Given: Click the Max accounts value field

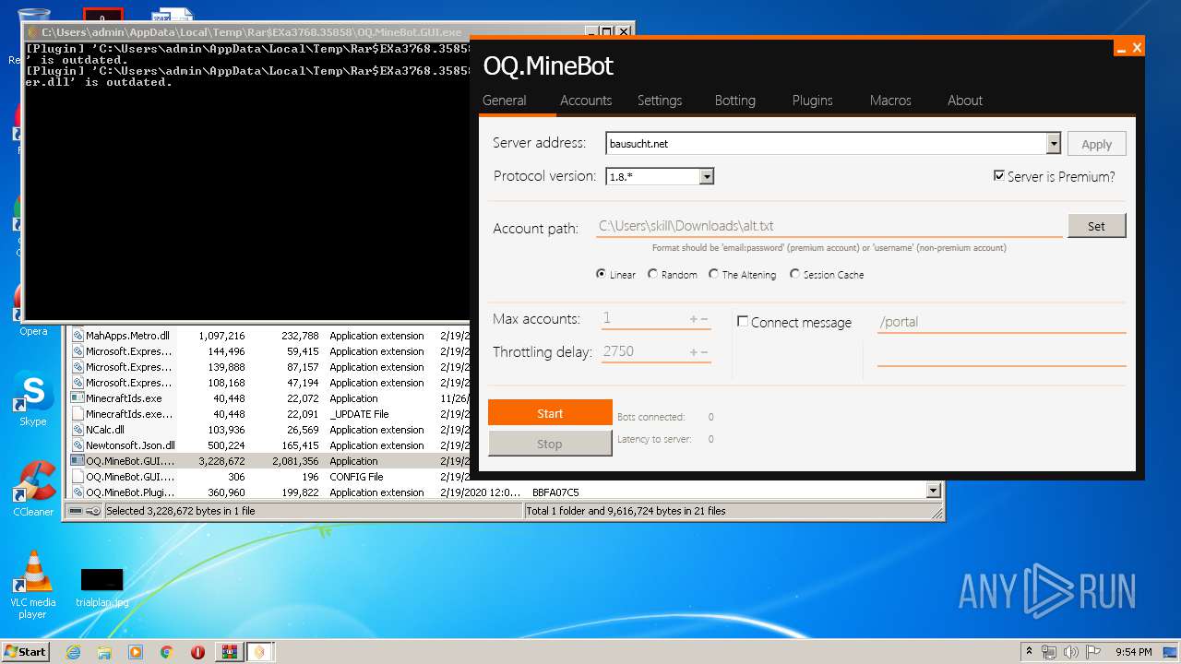Looking at the screenshot, I should point(643,318).
